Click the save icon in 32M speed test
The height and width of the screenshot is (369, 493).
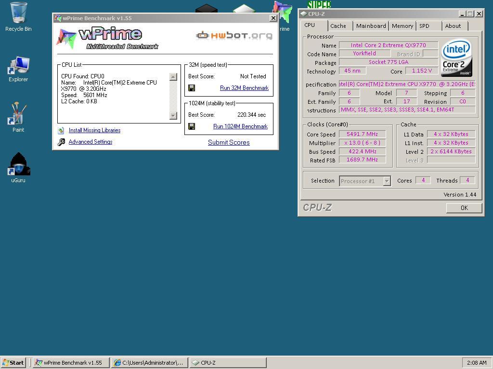(192, 88)
